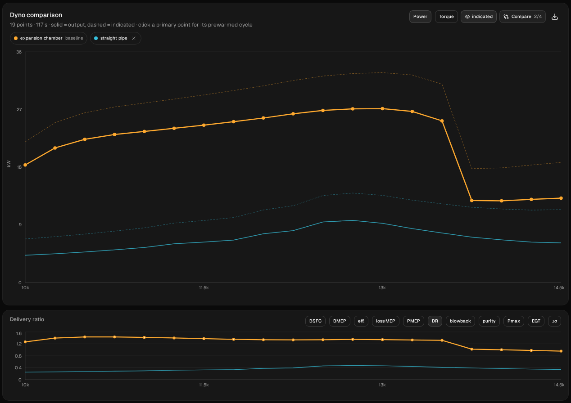571x403 pixels.
Task: Click the orange delivery ratio point at 13k
Action: point(382,340)
